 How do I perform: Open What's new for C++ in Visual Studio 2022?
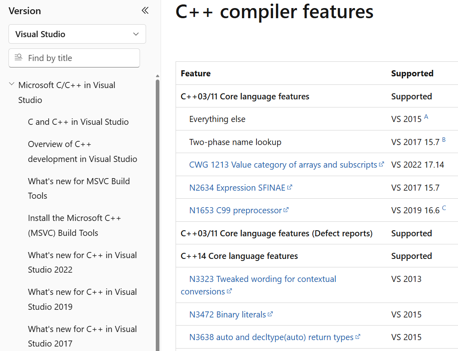(83, 263)
